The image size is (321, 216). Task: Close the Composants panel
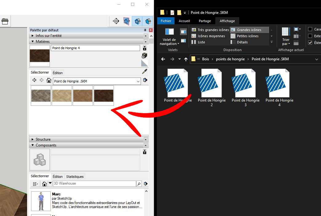[x=146, y=145]
